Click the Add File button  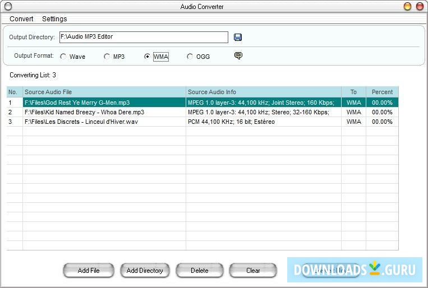pos(89,270)
